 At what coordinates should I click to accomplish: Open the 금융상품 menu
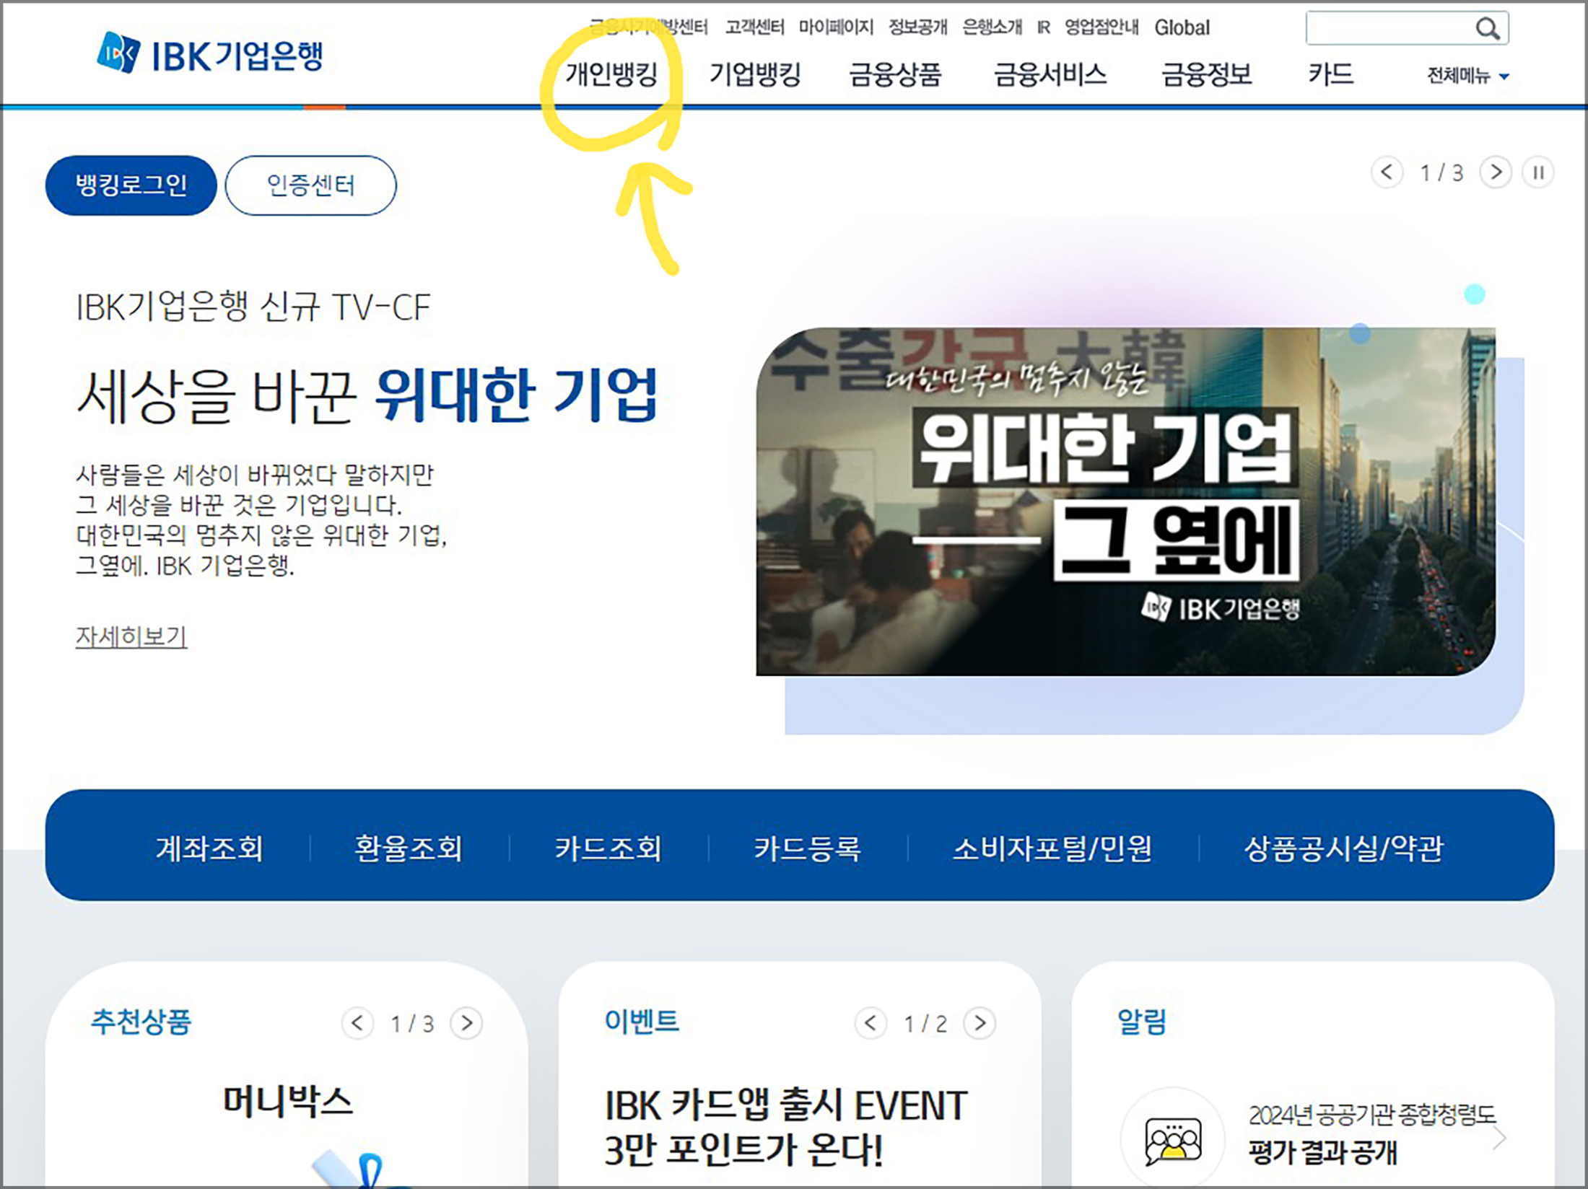(x=895, y=74)
